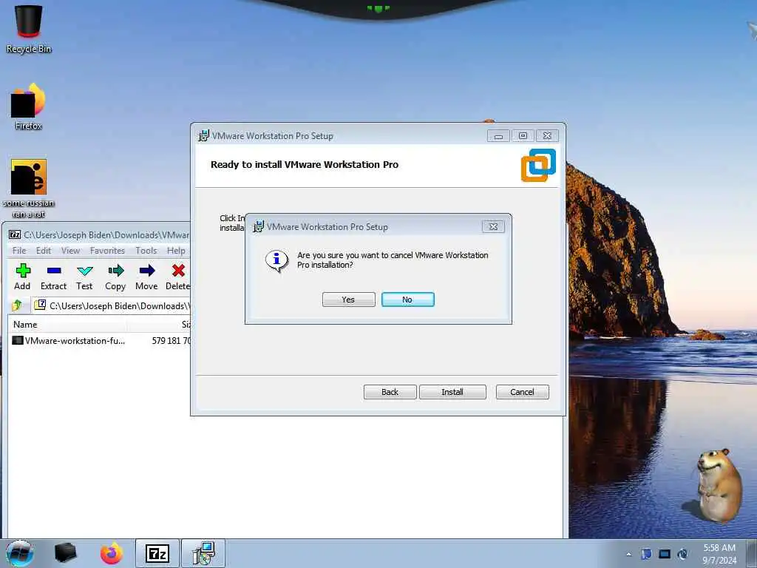Open the Favorites menu in 7-Zip
Image resolution: width=757 pixels, height=568 pixels.
(x=107, y=250)
